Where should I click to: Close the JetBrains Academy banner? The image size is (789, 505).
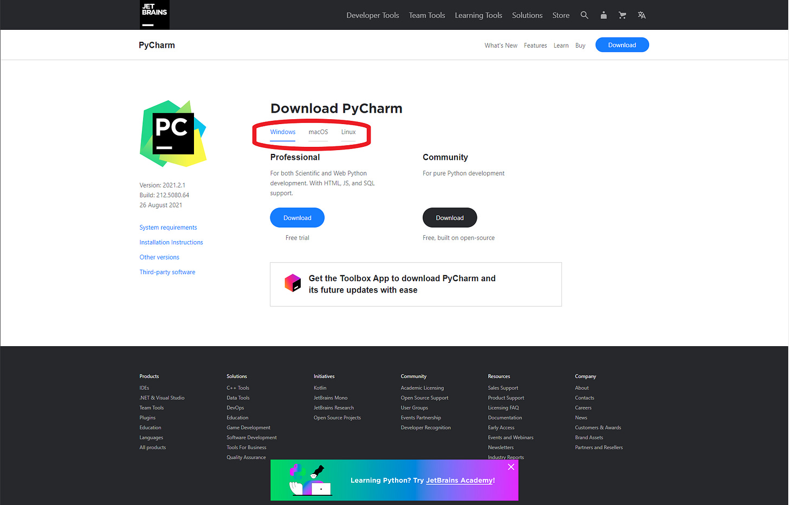[511, 467]
